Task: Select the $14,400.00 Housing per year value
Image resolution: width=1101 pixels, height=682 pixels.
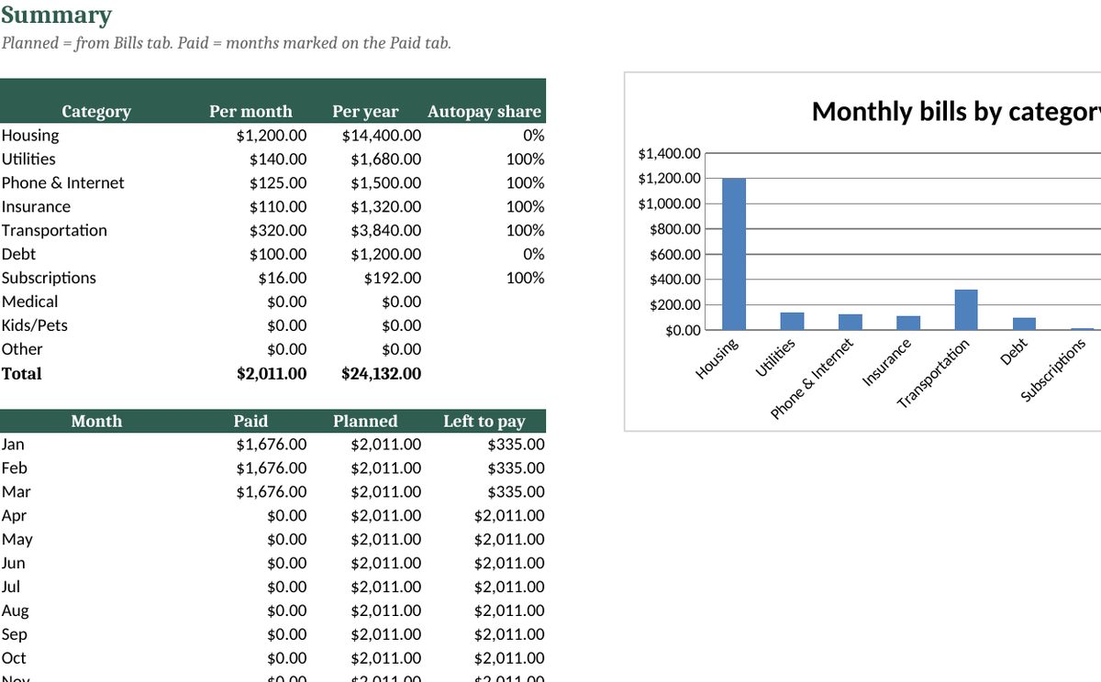Action: 382,136
